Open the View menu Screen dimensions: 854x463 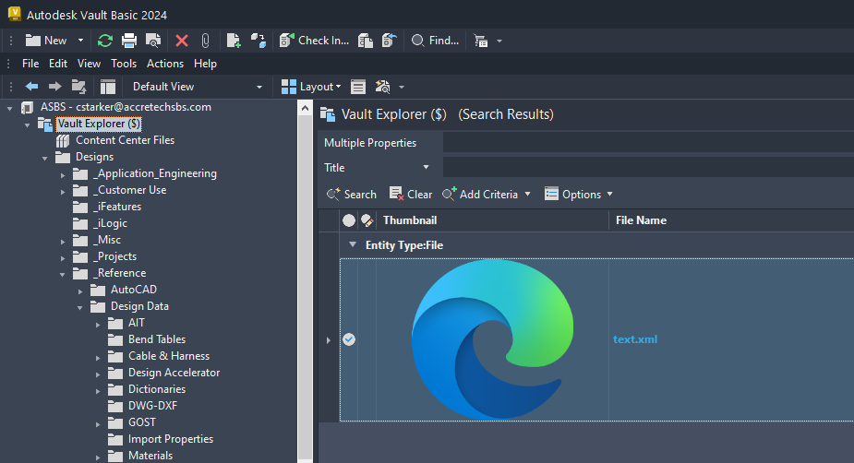tap(89, 64)
